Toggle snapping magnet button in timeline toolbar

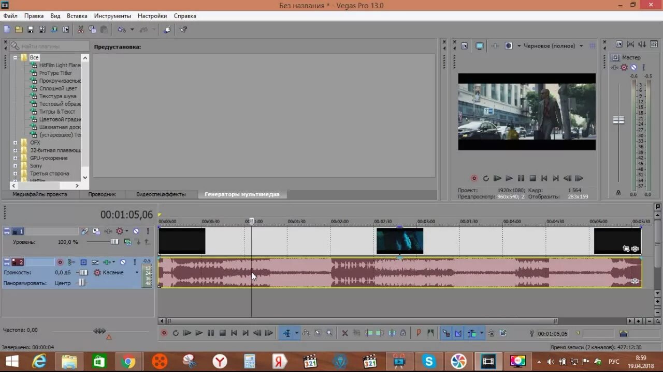pos(446,333)
